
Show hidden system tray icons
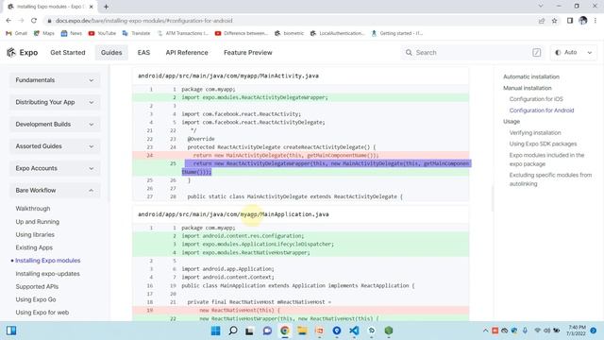click(x=485, y=331)
